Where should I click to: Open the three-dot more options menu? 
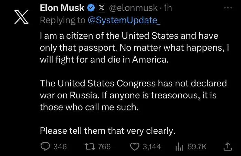point(228,7)
